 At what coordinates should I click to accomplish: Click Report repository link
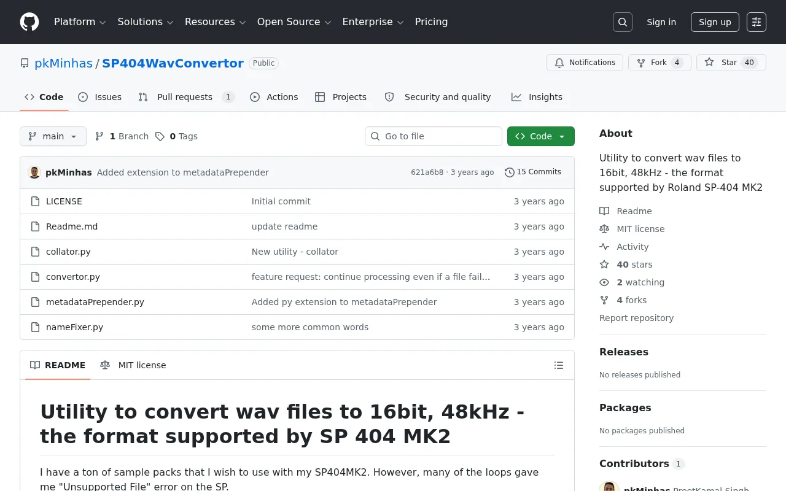click(x=636, y=318)
